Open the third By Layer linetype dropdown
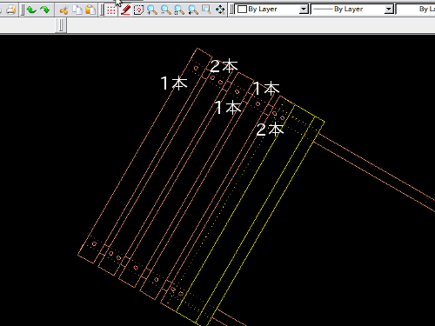This screenshot has width=435, height=326. click(416, 10)
